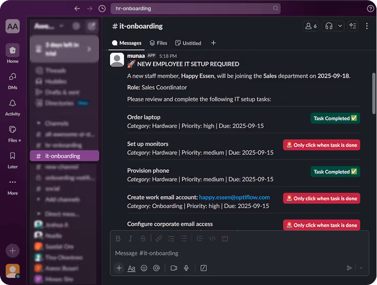Open the user profile avatar

[12, 271]
